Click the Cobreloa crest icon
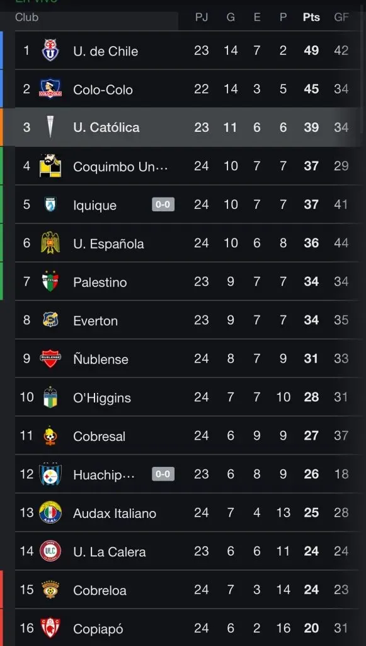Image resolution: width=366 pixels, height=646 pixels. click(50, 590)
